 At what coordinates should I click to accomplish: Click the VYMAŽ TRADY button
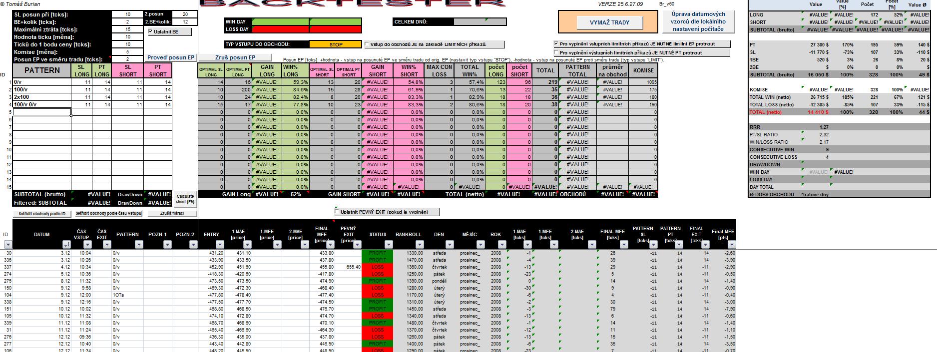pos(609,22)
